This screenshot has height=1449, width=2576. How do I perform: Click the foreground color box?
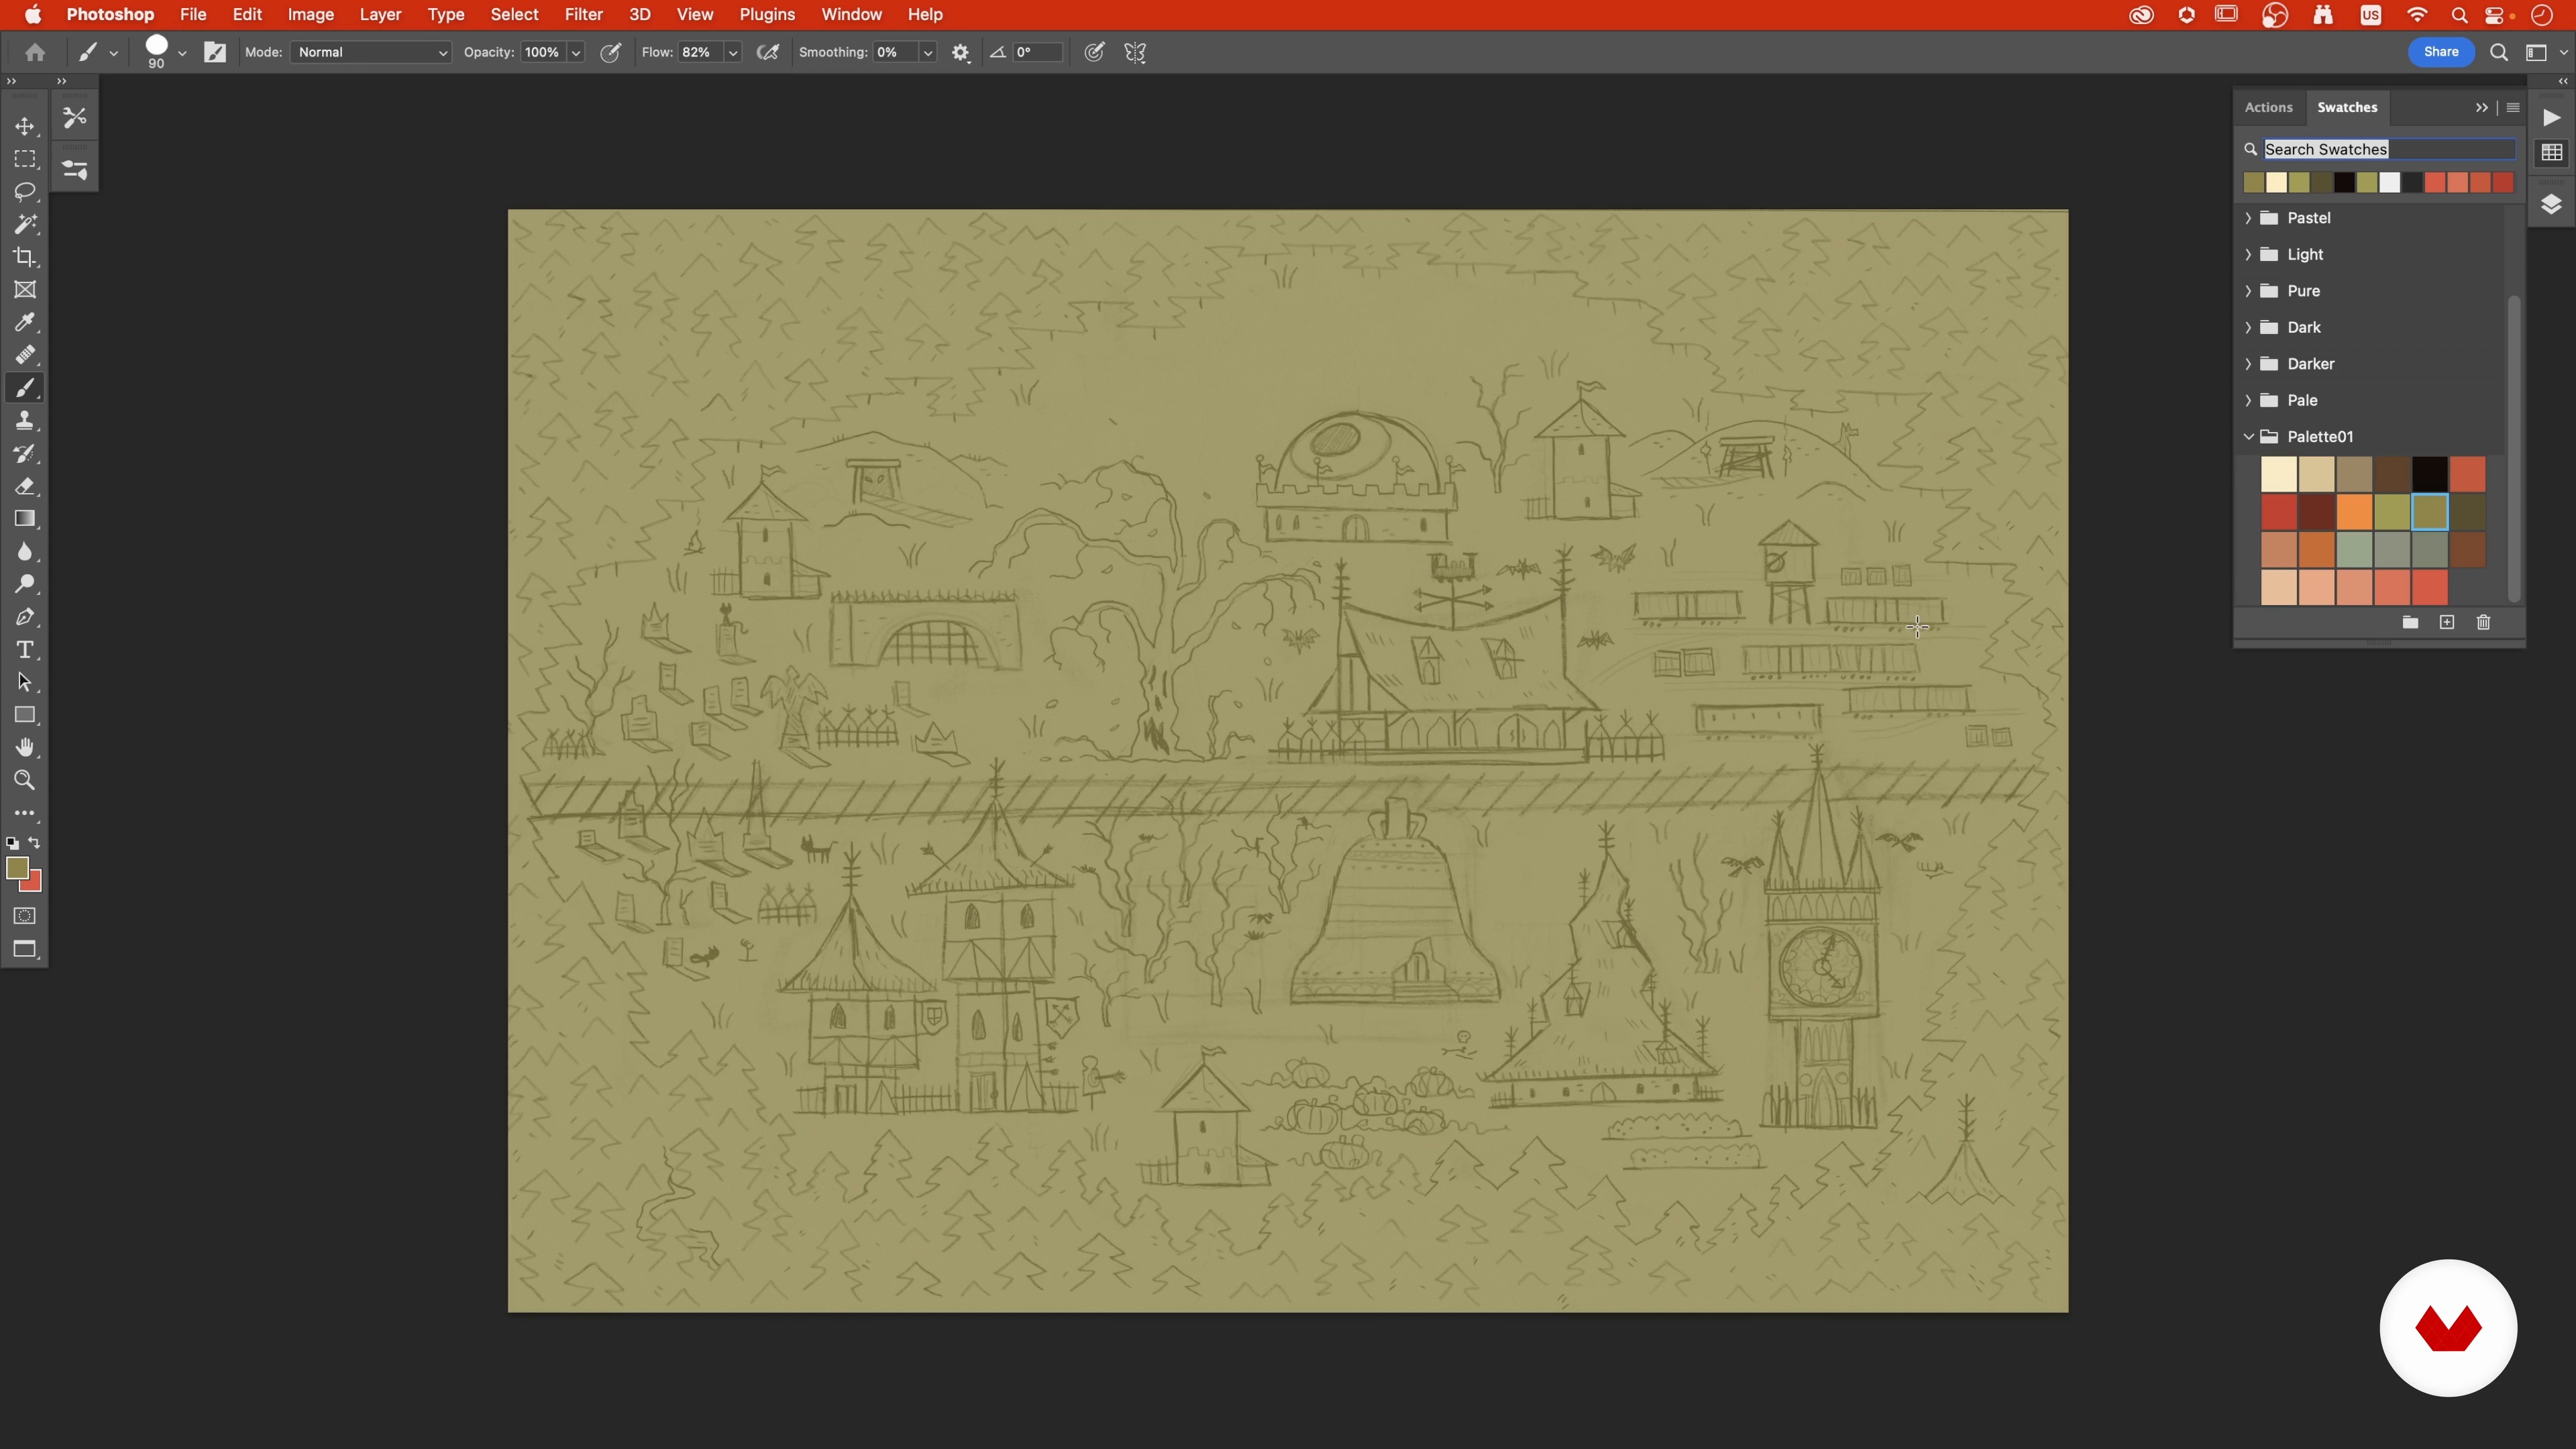pyautogui.click(x=17, y=868)
